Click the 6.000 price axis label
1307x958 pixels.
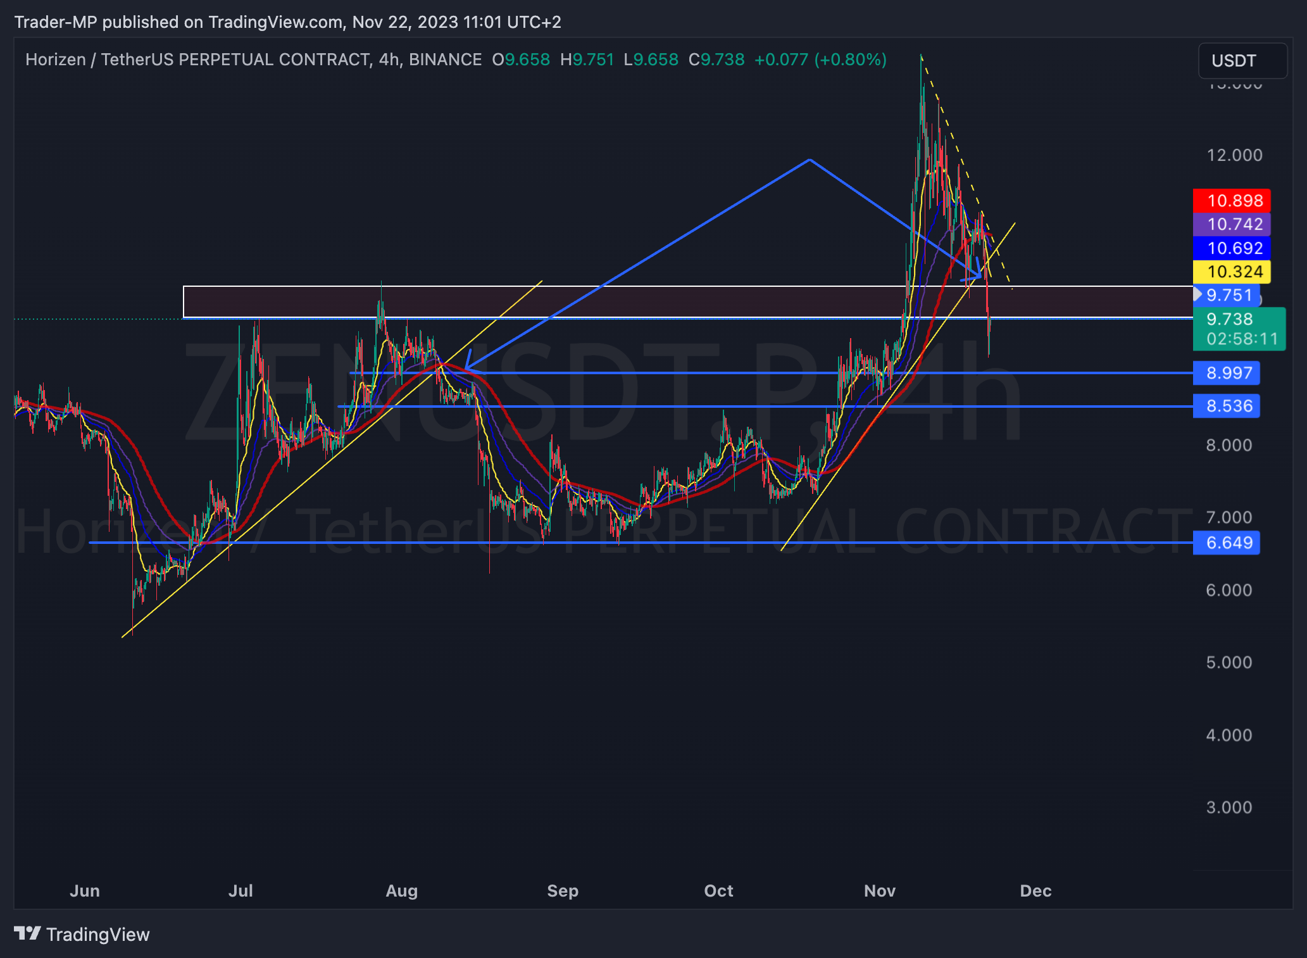pos(1229,590)
